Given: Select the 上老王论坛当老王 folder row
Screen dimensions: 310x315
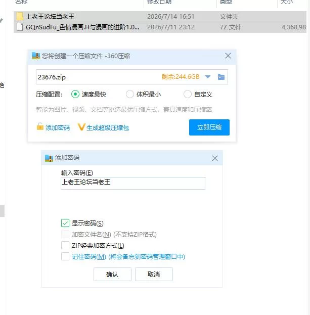Looking at the screenshot, I should point(160,17).
